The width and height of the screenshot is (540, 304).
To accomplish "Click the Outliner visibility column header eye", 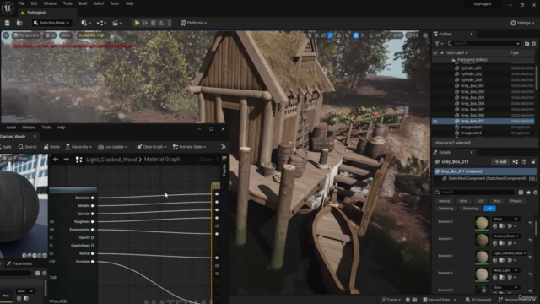I will pos(435,52).
